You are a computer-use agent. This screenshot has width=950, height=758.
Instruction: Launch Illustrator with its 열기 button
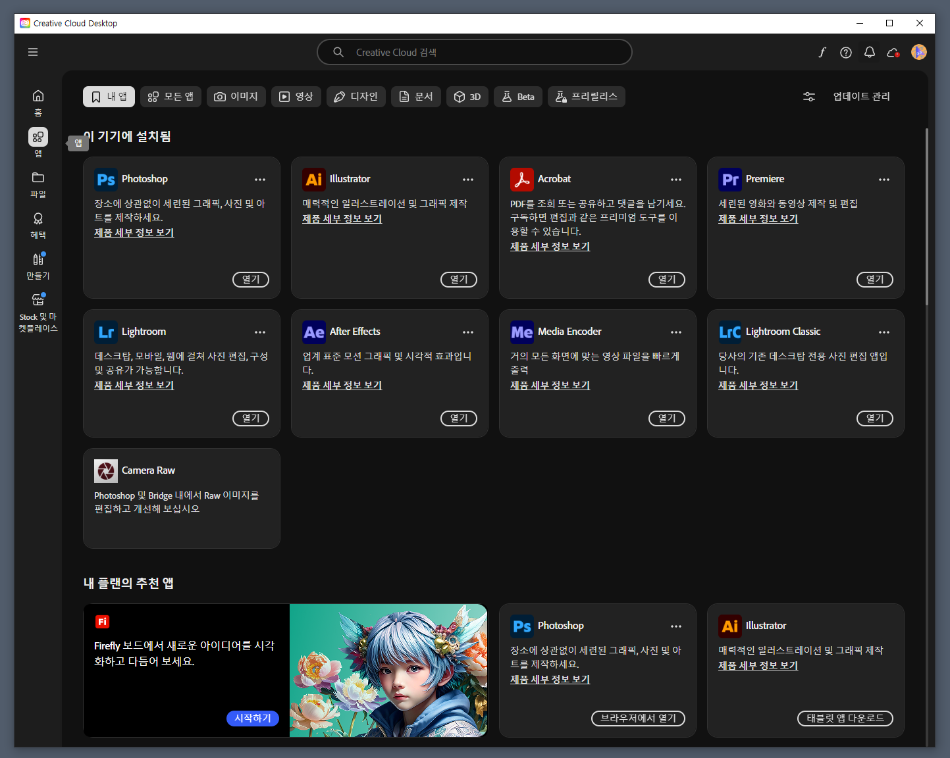[x=459, y=280]
